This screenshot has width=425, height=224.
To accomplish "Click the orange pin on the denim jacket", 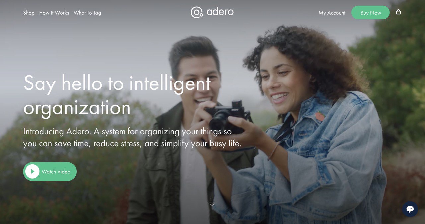I will coord(320,116).
